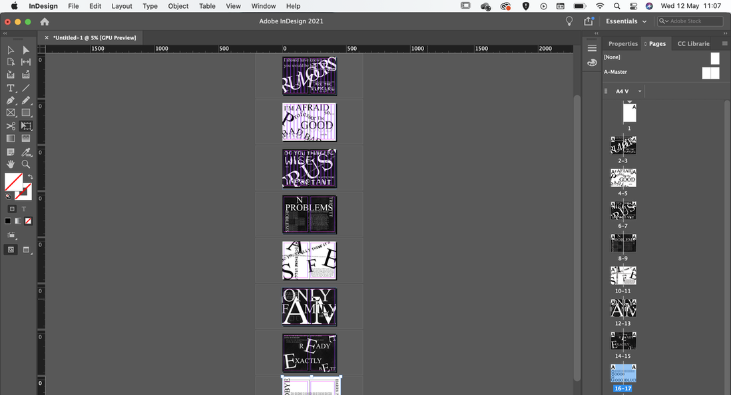Switch to Normal view mode
Image resolution: width=731 pixels, height=395 pixels.
(11, 250)
